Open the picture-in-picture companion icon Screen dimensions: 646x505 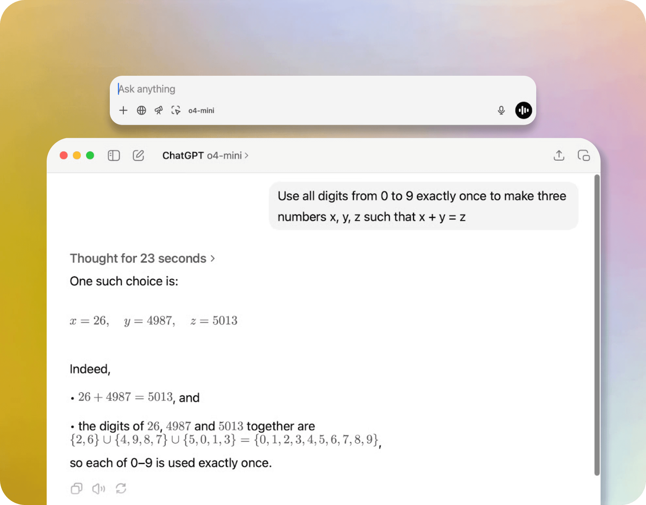(584, 155)
